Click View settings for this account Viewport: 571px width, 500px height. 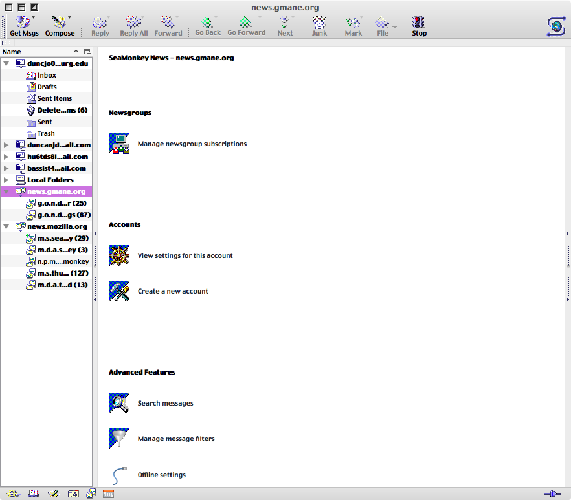point(185,255)
